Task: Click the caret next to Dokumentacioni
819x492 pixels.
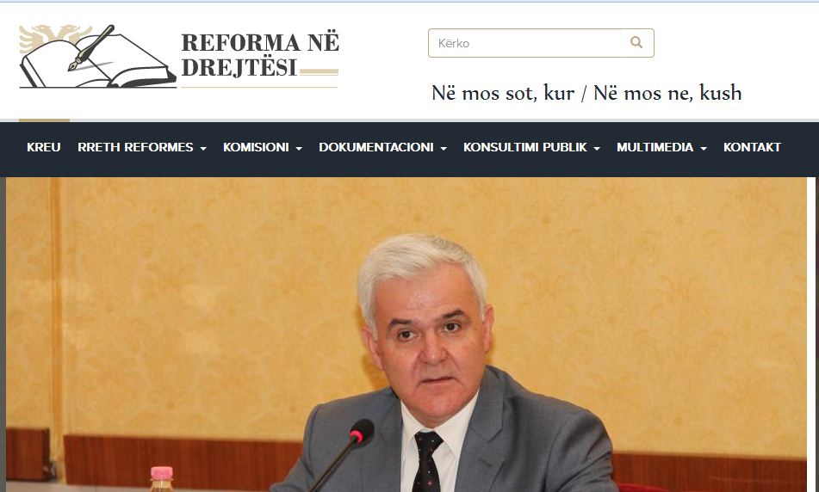Action: (444, 148)
